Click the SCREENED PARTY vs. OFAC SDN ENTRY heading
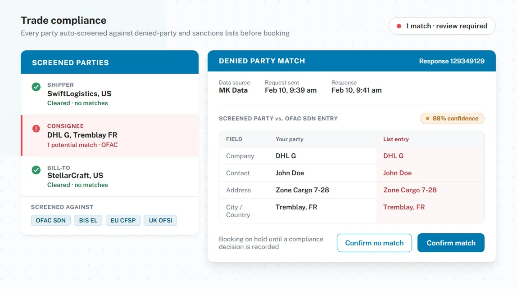Image resolution: width=517 pixels, height=289 pixels. pos(278,119)
